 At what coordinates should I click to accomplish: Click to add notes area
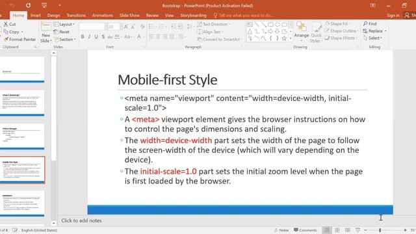coord(81,220)
